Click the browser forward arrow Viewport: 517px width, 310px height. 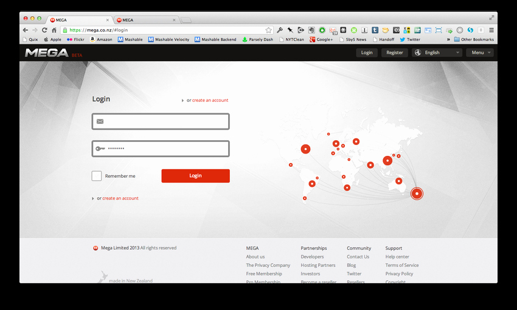tap(35, 30)
